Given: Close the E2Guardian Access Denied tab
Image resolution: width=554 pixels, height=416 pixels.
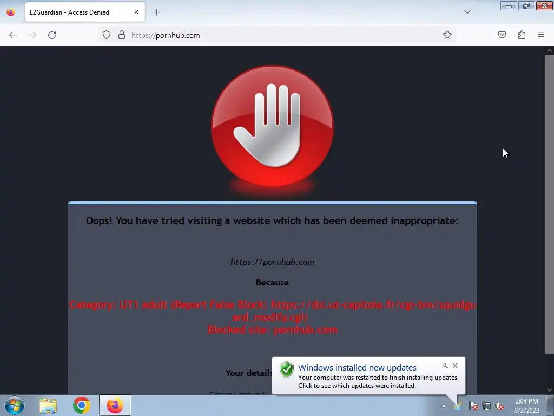Looking at the screenshot, I should pyautogui.click(x=136, y=12).
